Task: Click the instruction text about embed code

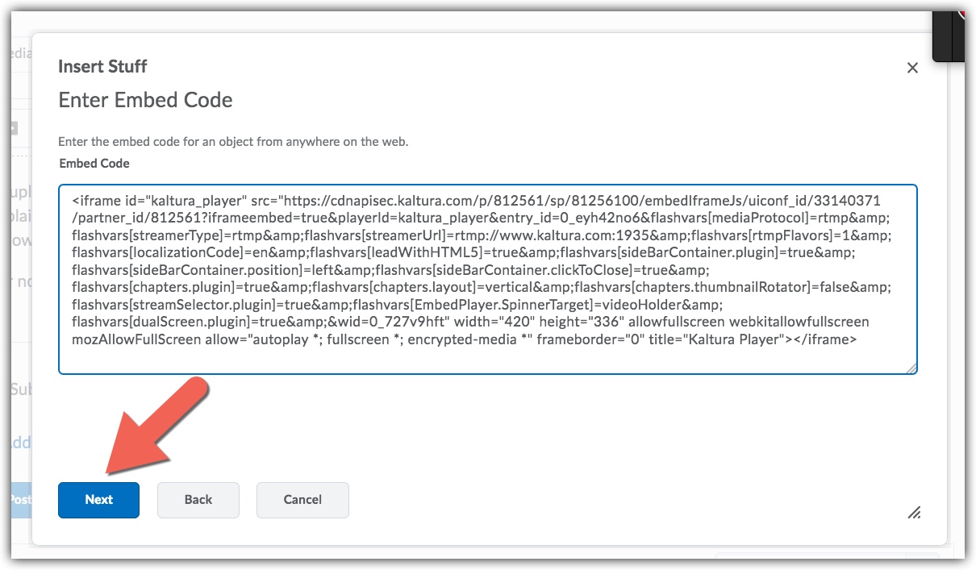Action: pos(233,142)
